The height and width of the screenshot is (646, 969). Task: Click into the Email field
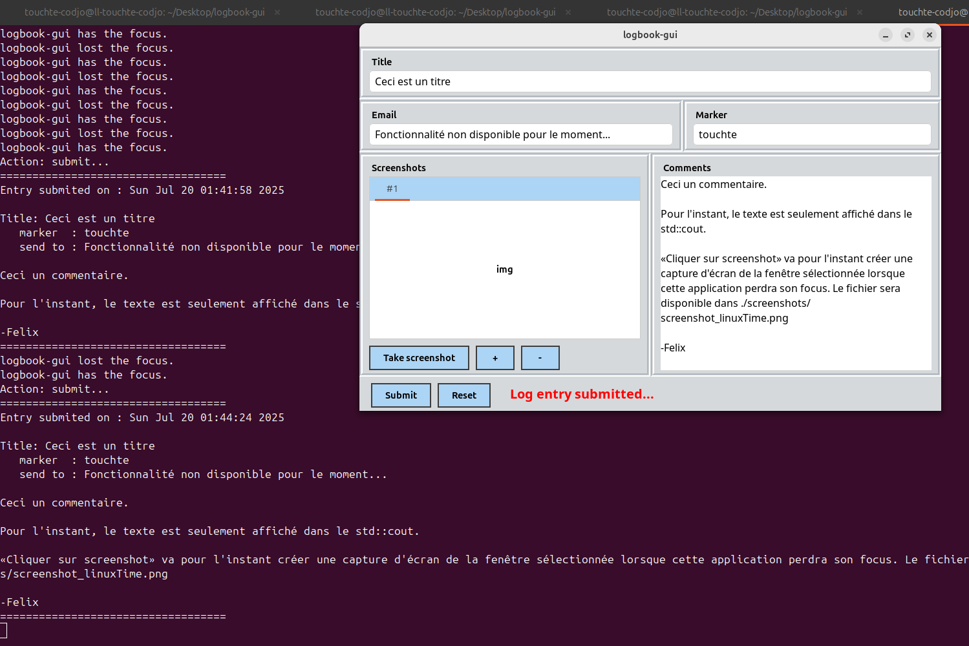click(x=521, y=134)
